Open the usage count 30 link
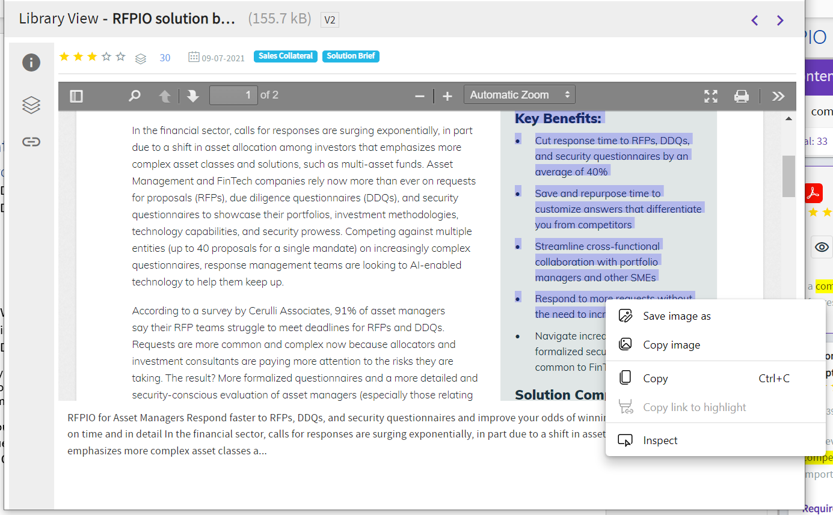Screen dimensions: 833x515 [x=165, y=58]
